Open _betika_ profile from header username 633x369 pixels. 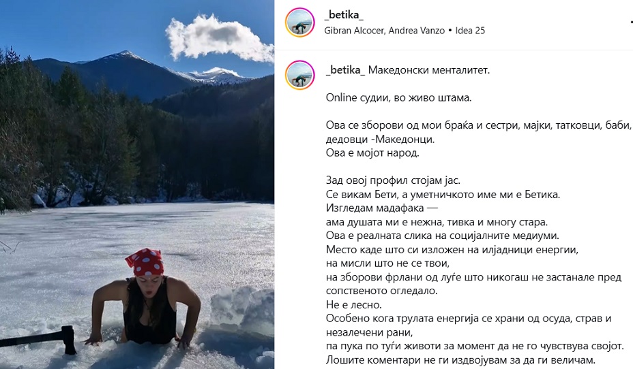click(344, 15)
